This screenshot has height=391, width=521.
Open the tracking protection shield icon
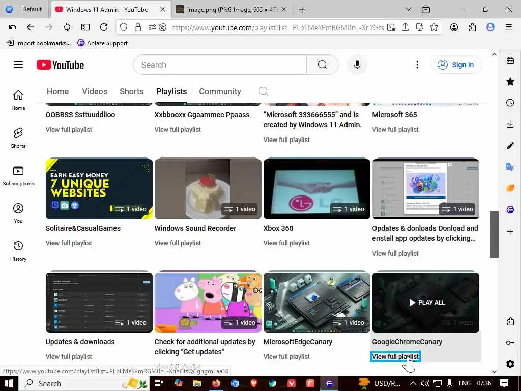click(124, 27)
